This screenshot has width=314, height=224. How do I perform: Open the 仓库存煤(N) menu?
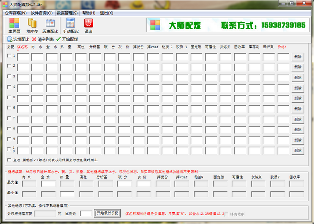pos(16,13)
